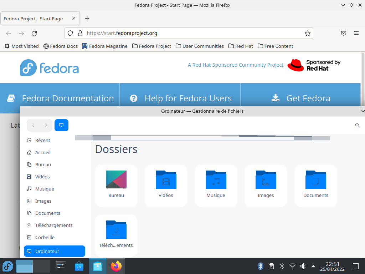Open the Fedora application launcher
Screen dimensions: 365x274
8,266
